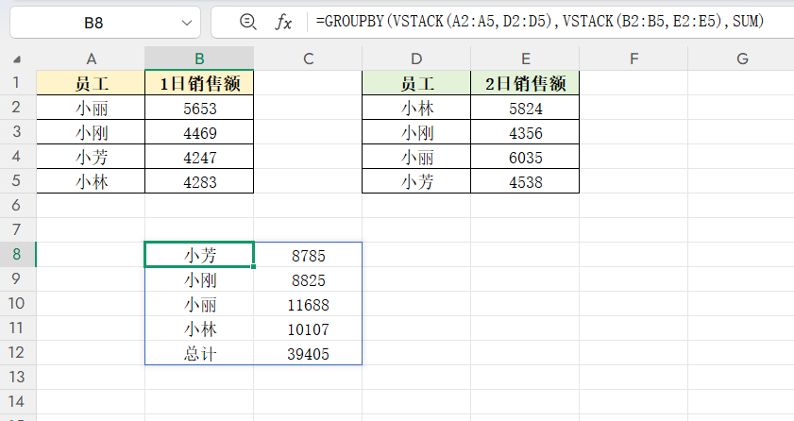The image size is (794, 421).
Task: Select cell A5 containing 小林
Action: [x=91, y=181]
